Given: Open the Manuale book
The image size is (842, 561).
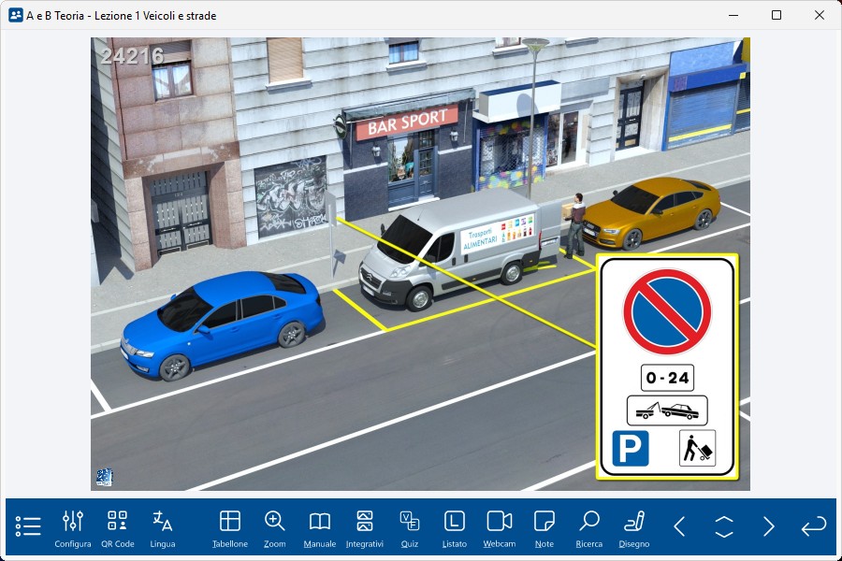Looking at the screenshot, I should pos(320,527).
